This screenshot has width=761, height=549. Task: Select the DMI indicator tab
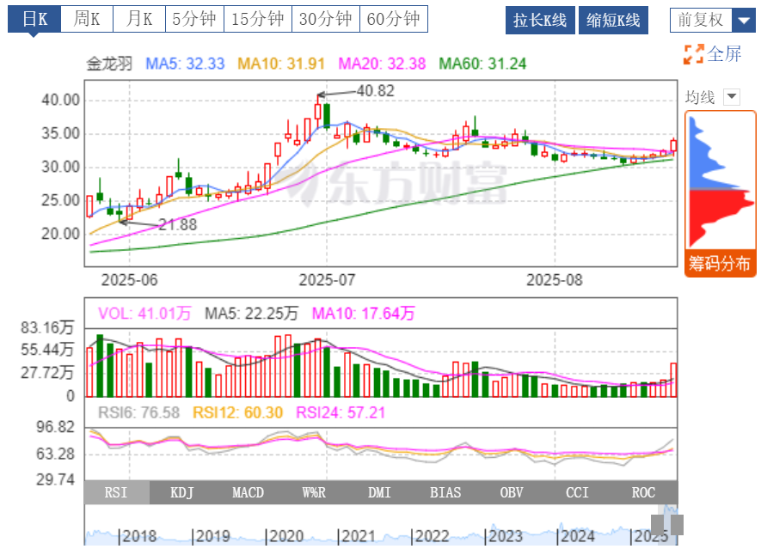coord(379,493)
